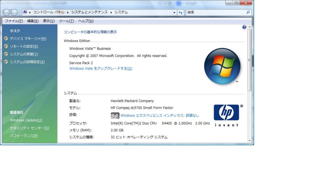Click the Service Pack 2 text
The height and width of the screenshot is (182, 317).
pyautogui.click(x=81, y=63)
